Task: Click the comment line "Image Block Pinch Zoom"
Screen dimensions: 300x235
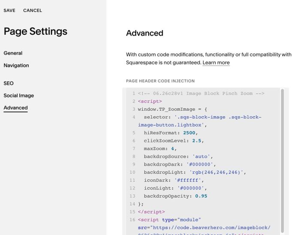Action: pos(201,93)
